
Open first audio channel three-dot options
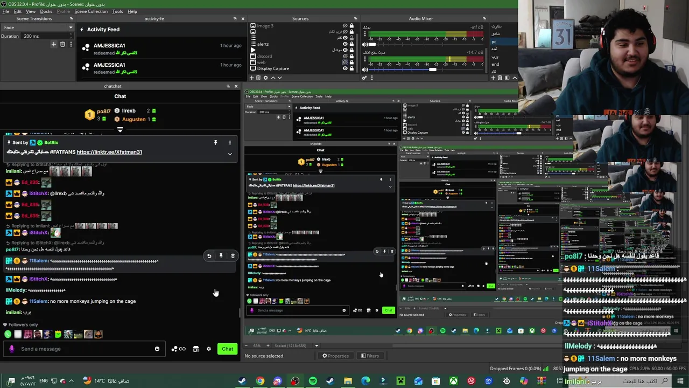point(365,34)
